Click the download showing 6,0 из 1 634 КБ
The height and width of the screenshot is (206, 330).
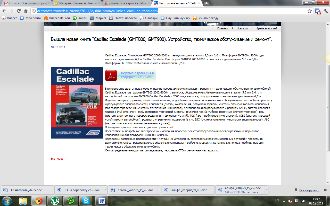tap(240, 190)
